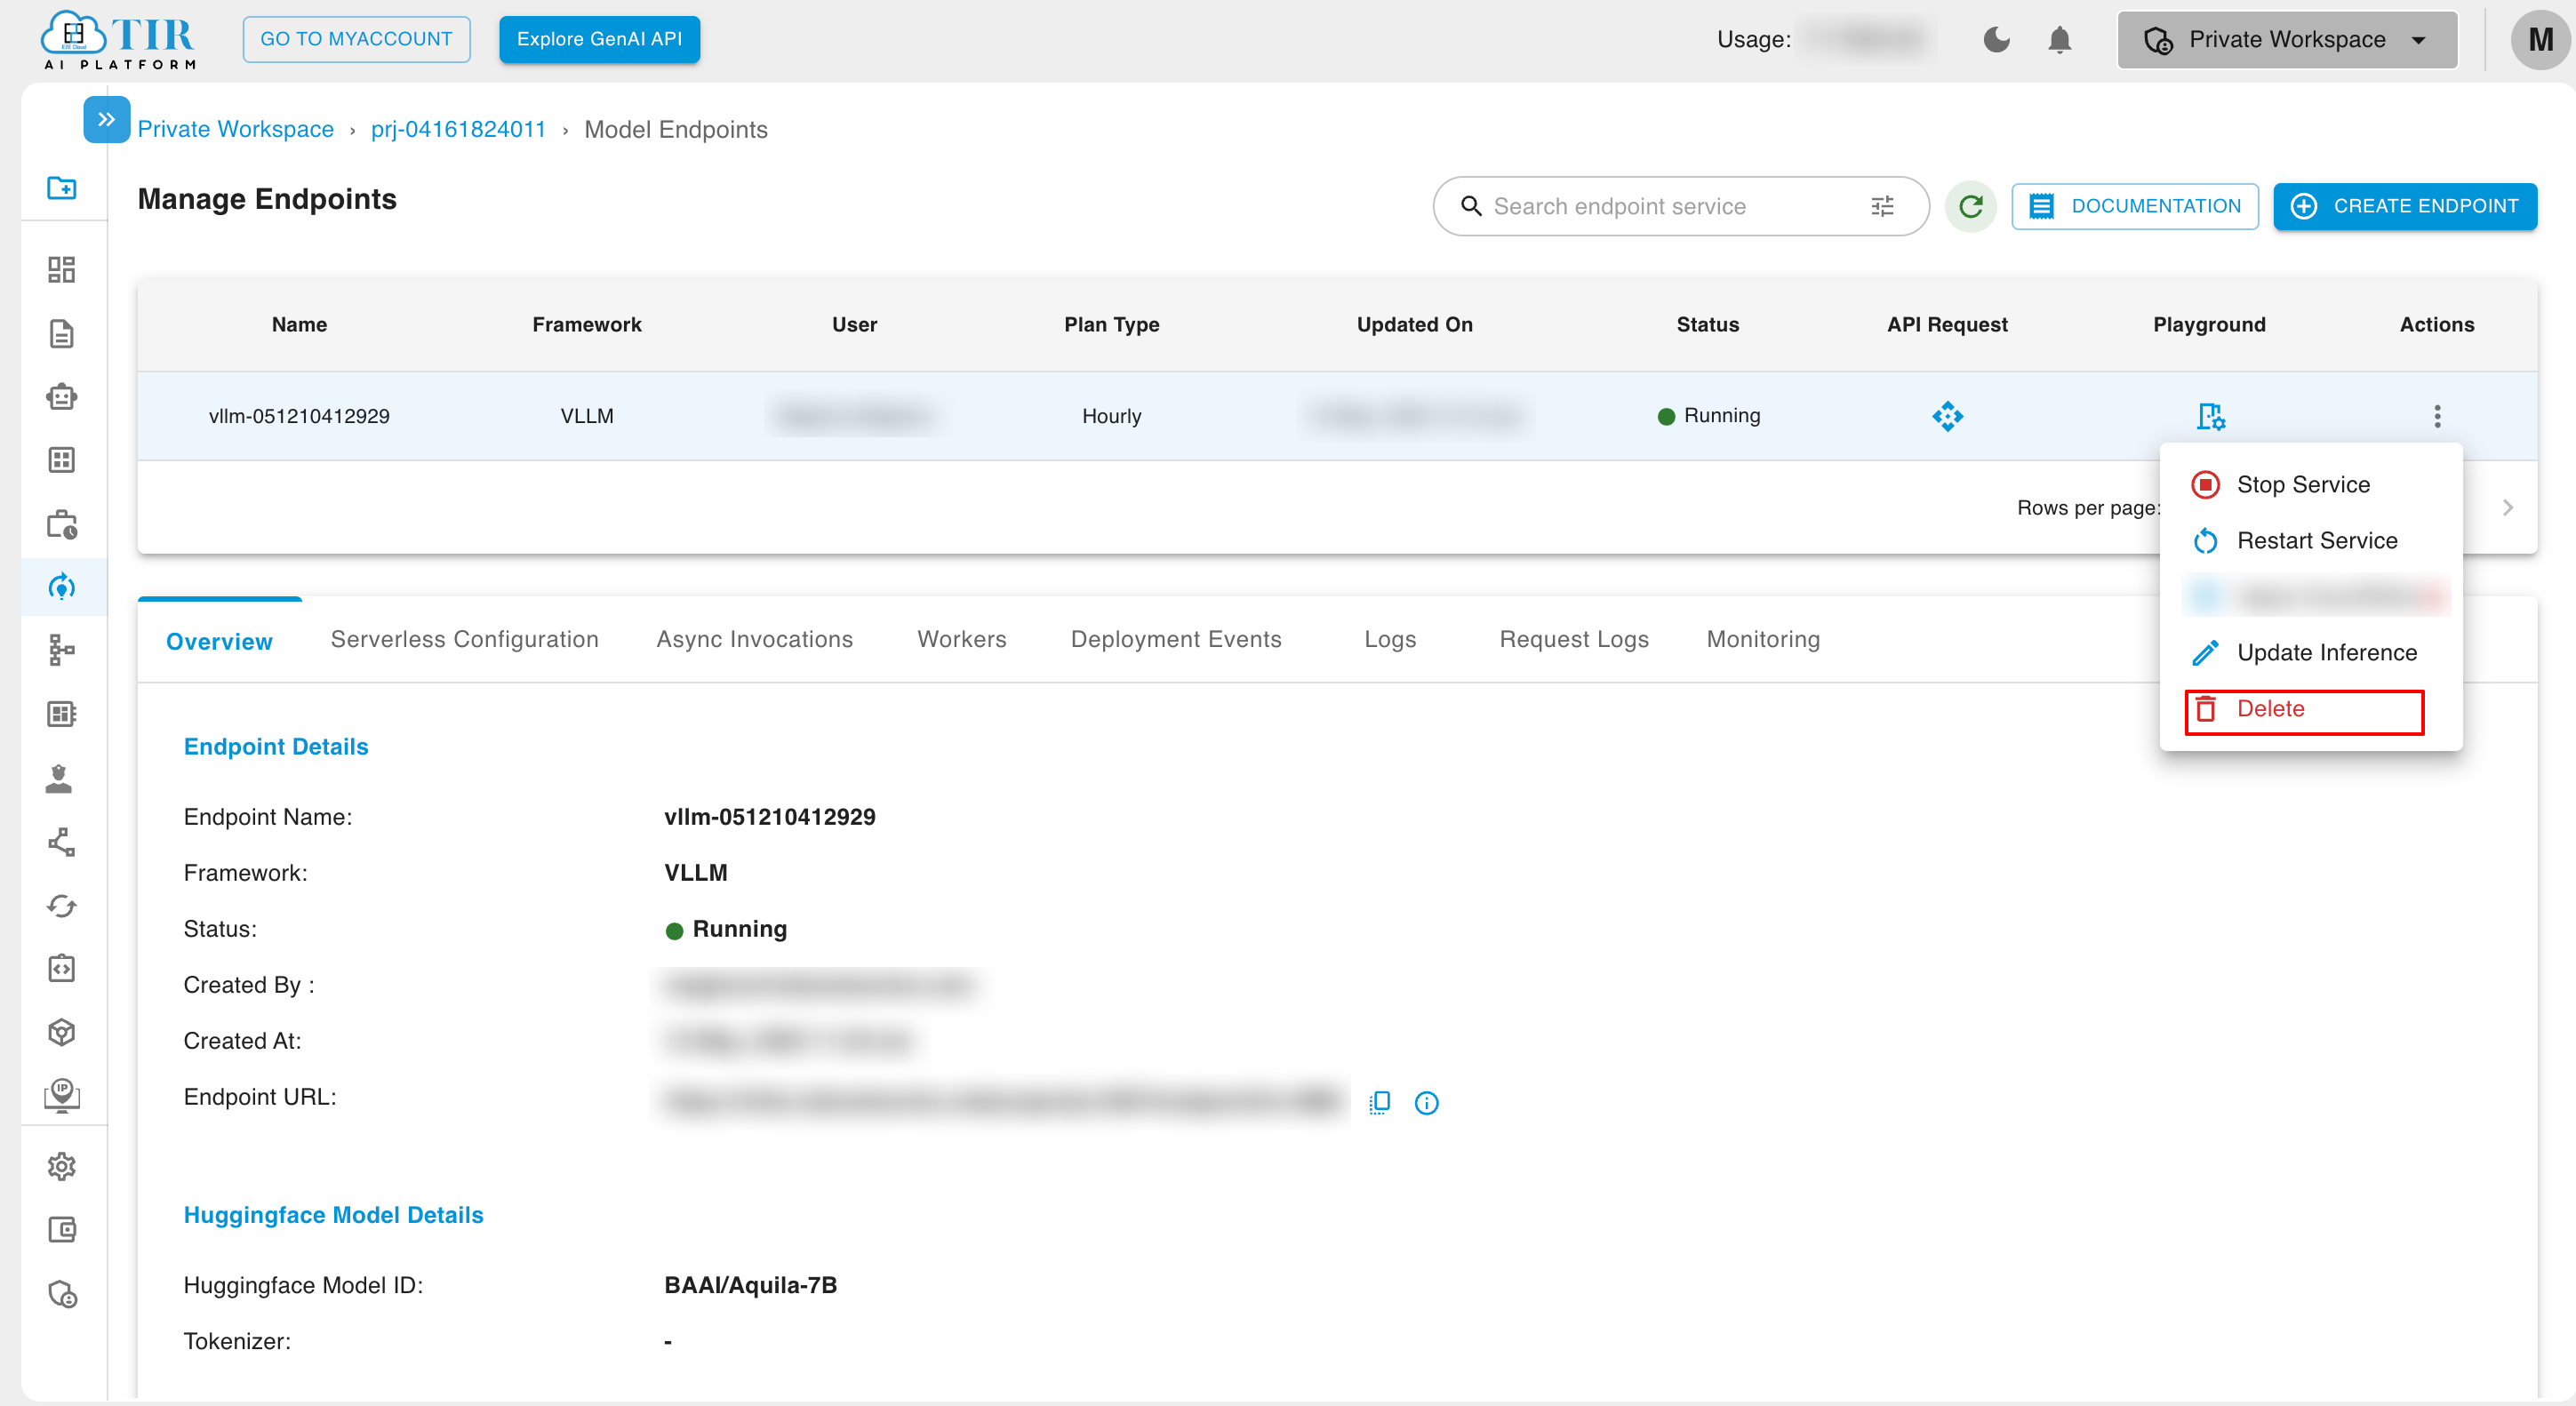
Task: Switch to Request Logs tab
Action: 1573,639
